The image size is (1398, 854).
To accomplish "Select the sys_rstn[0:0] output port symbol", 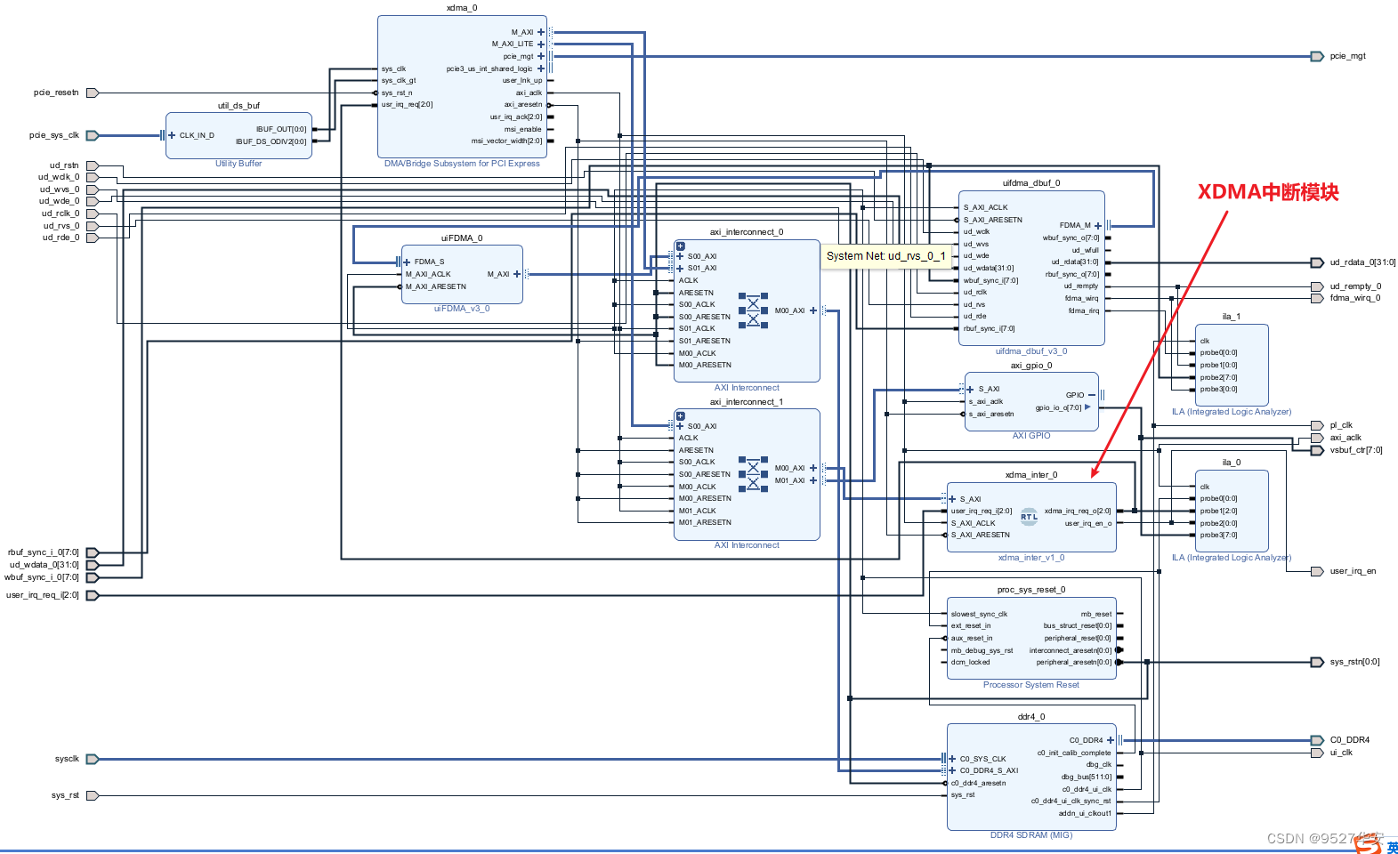I will (x=1317, y=662).
